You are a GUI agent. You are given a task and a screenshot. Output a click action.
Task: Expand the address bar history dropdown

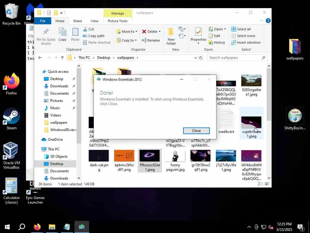[195, 58]
